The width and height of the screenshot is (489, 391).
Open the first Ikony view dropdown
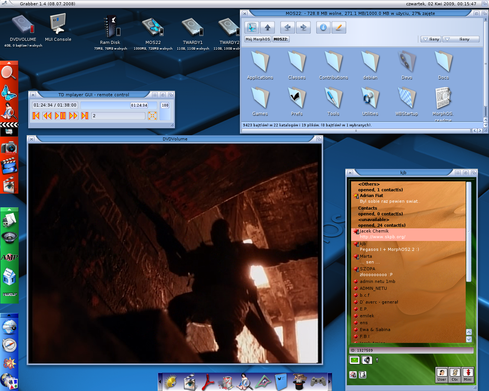tap(431, 39)
